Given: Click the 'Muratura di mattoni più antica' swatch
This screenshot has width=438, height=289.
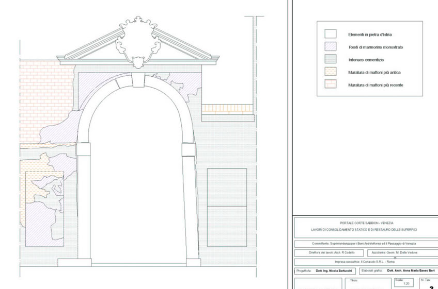Looking at the screenshot, I should pyautogui.click(x=331, y=72).
